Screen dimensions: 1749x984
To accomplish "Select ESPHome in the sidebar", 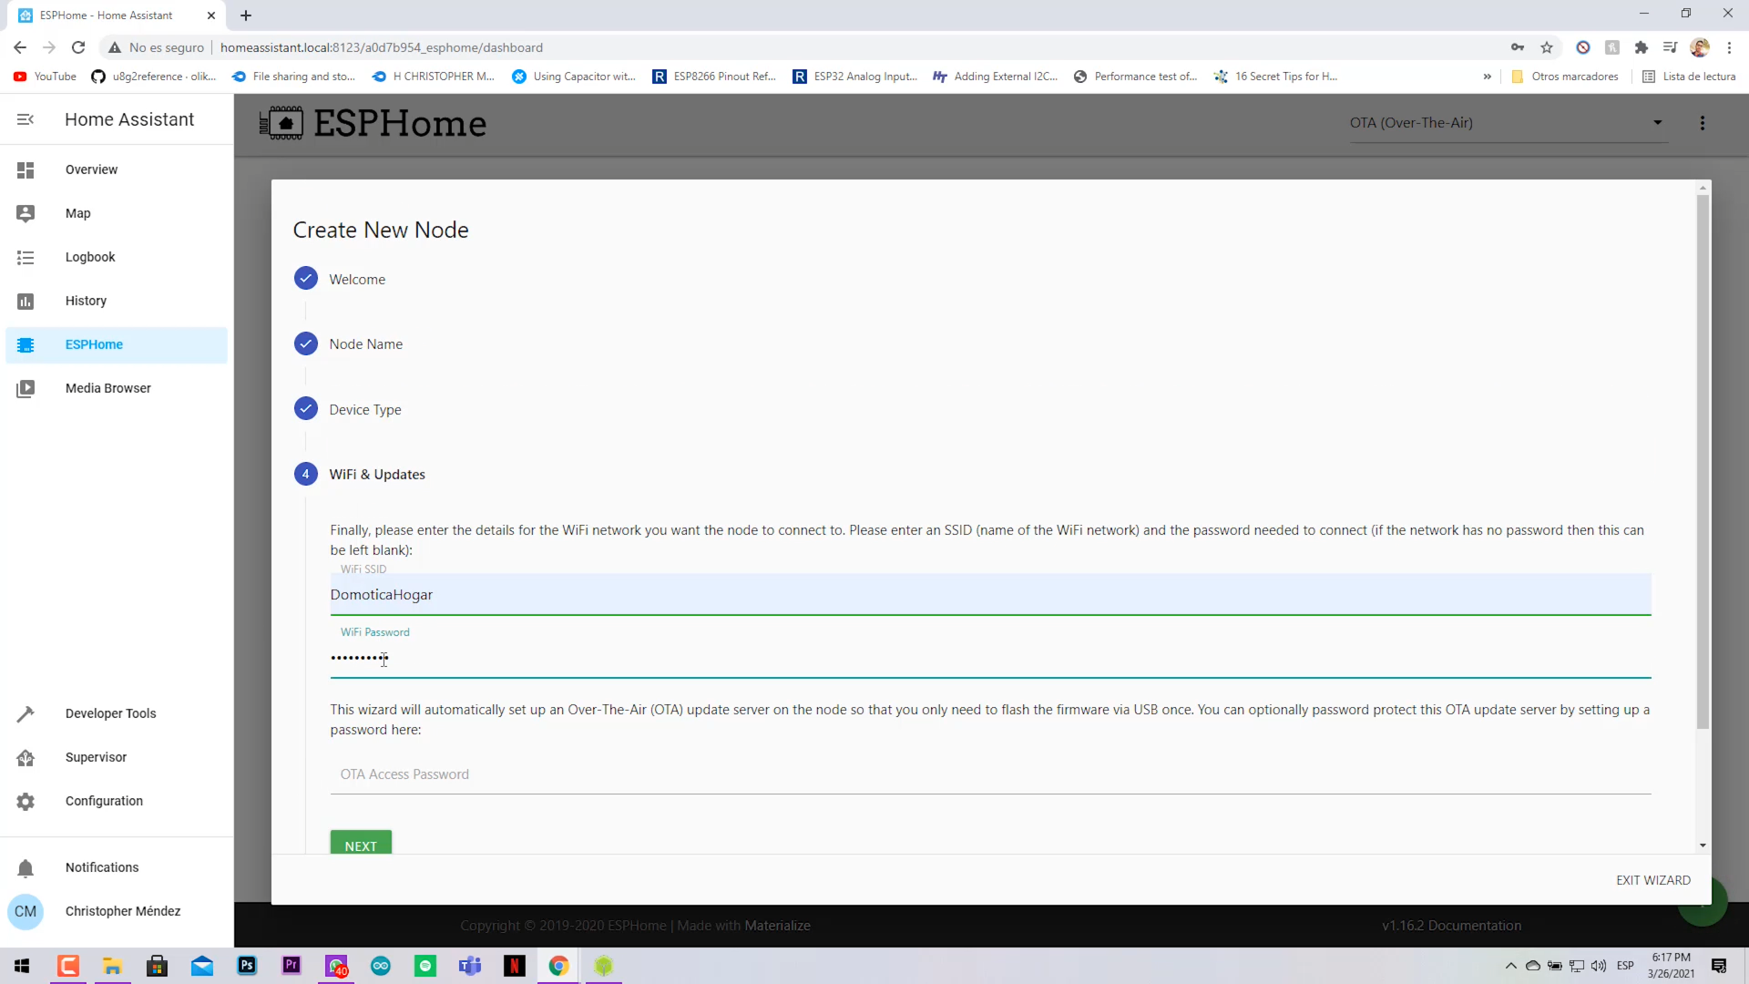I will click(117, 344).
